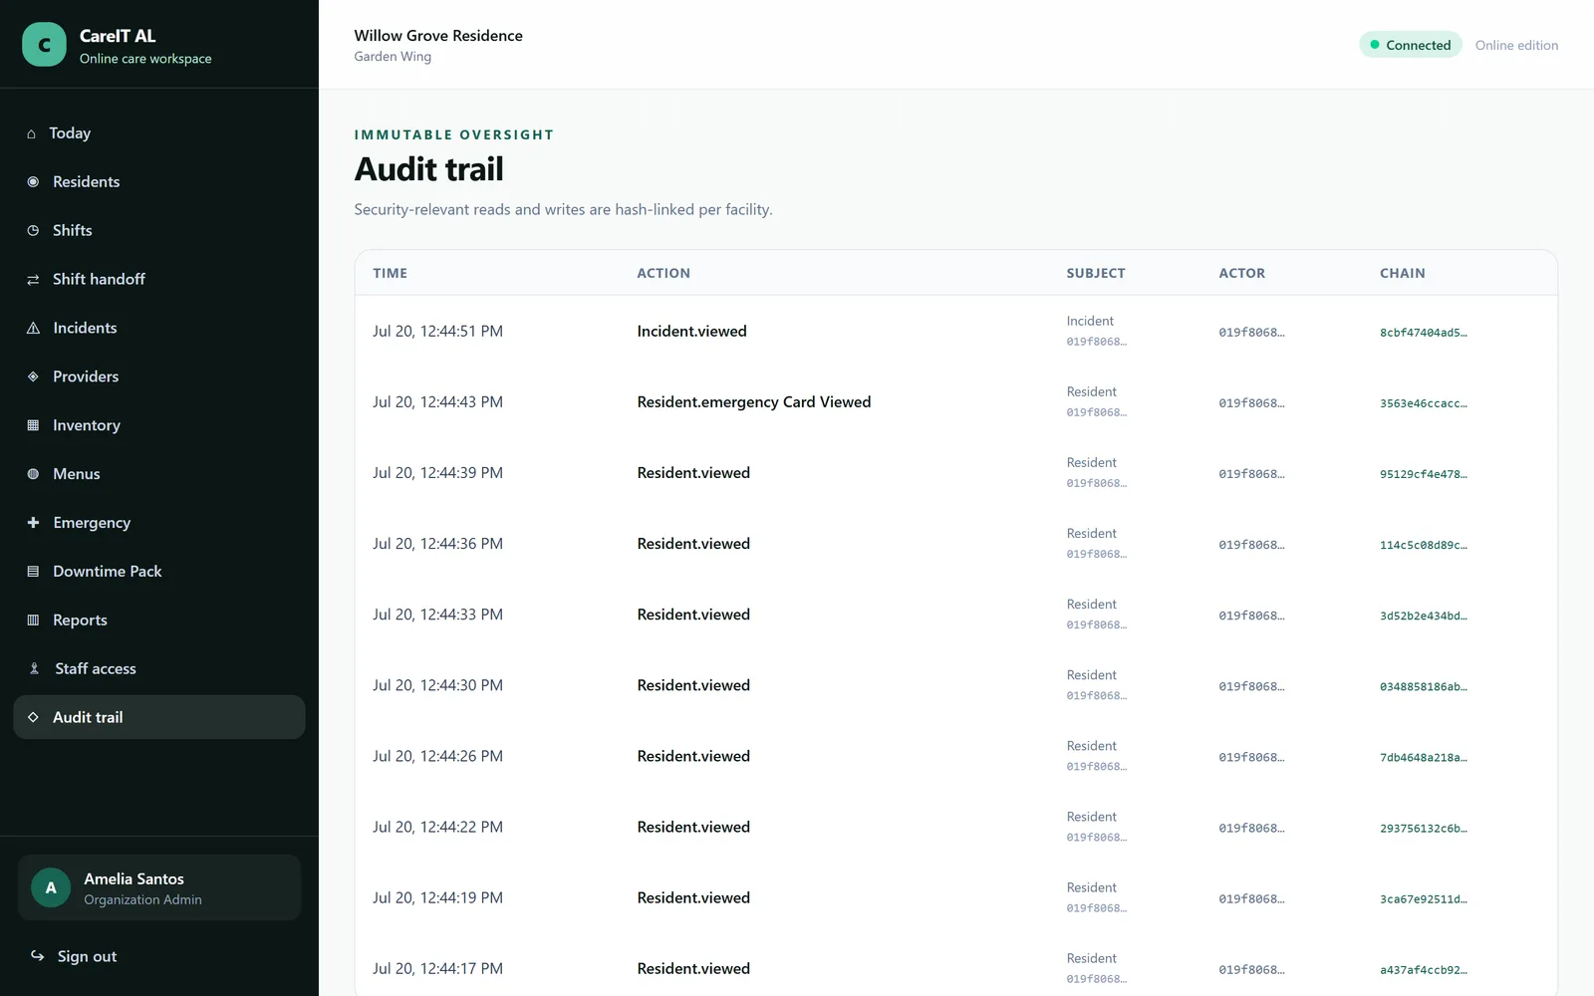Viewport: 1594px width, 996px height.
Task: Navigate to Incidents
Action: [x=159, y=329]
